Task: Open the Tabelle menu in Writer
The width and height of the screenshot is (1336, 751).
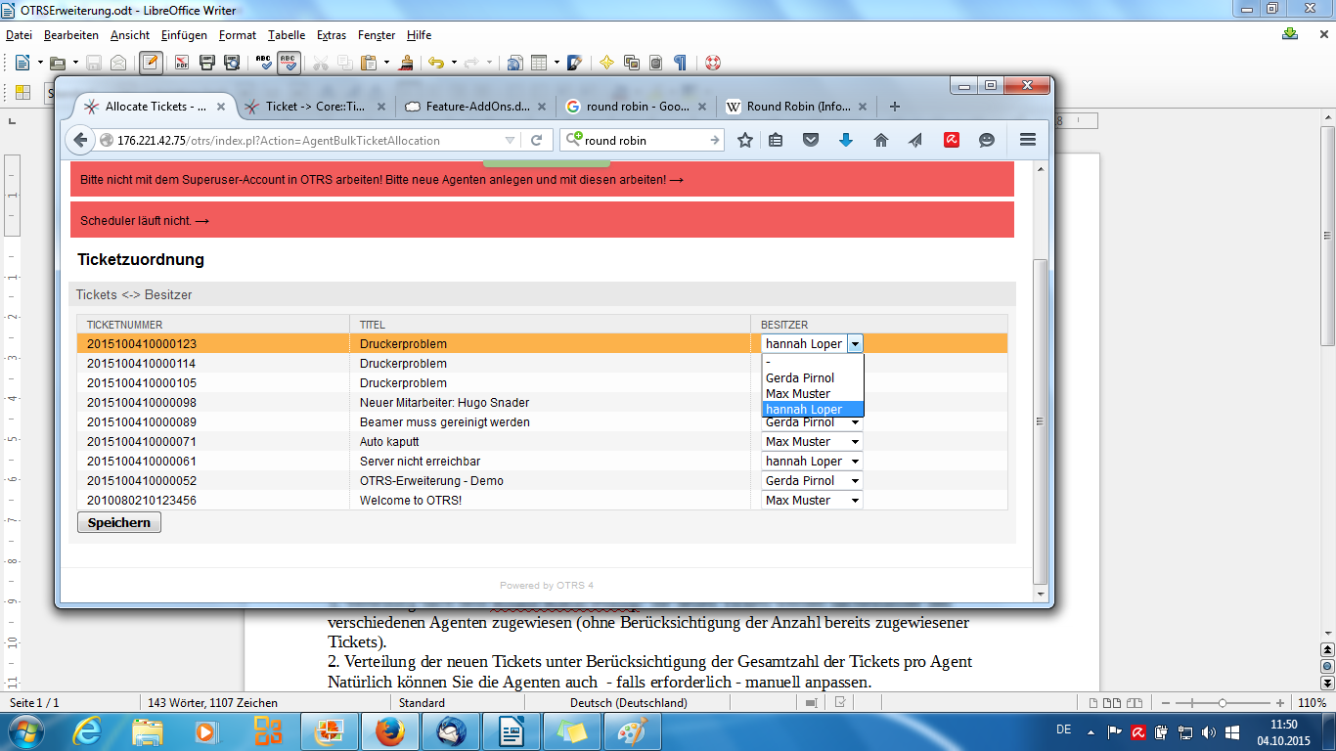Action: point(287,35)
